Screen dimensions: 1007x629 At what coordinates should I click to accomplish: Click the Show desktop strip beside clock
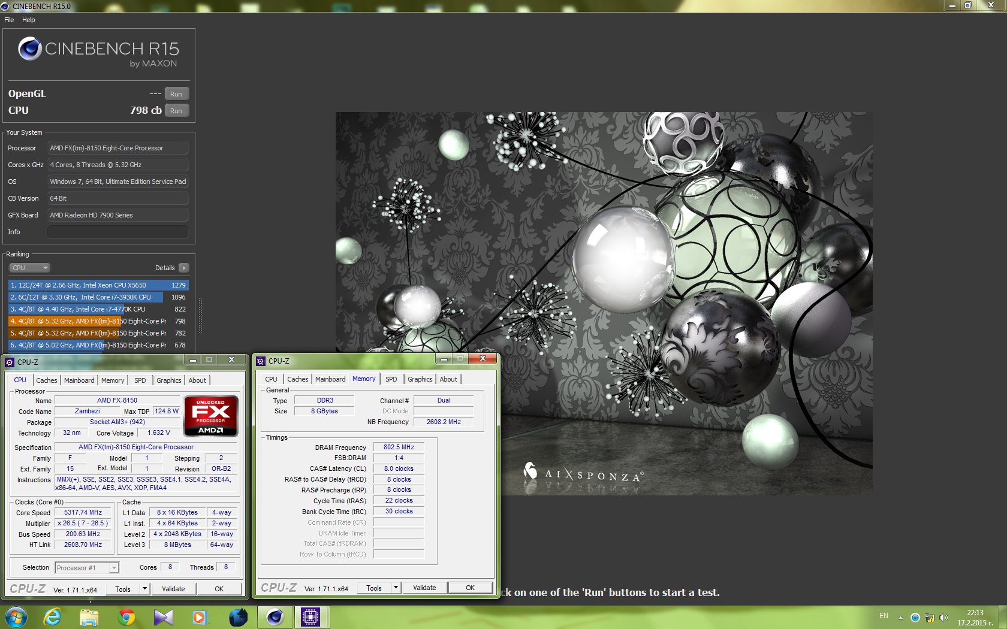tap(1003, 617)
